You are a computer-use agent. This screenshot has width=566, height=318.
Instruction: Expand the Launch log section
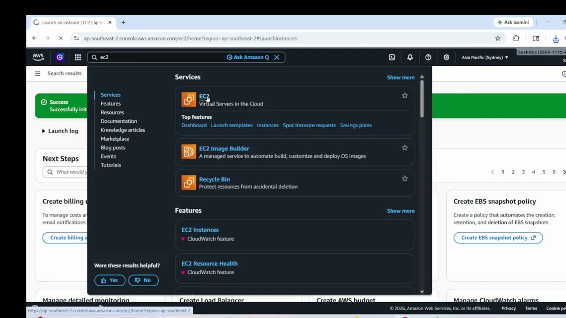pos(60,131)
